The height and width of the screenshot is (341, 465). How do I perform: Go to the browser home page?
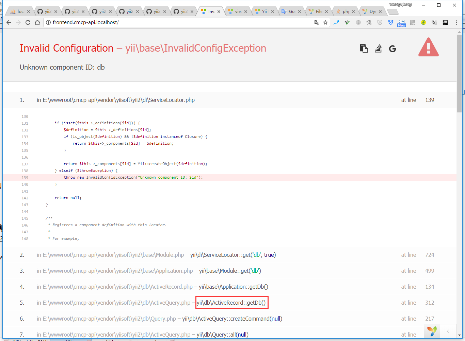[37, 22]
